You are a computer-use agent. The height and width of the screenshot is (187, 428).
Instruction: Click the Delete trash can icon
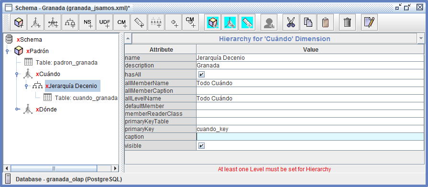point(348,22)
